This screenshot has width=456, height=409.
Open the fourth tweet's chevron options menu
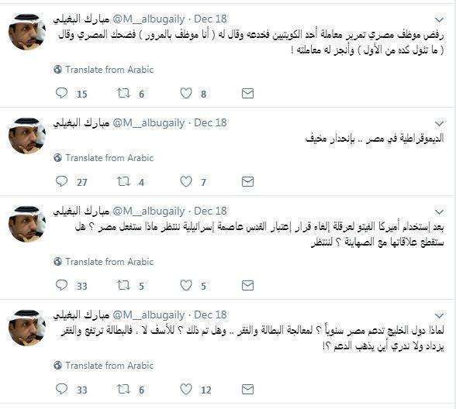[x=440, y=315]
